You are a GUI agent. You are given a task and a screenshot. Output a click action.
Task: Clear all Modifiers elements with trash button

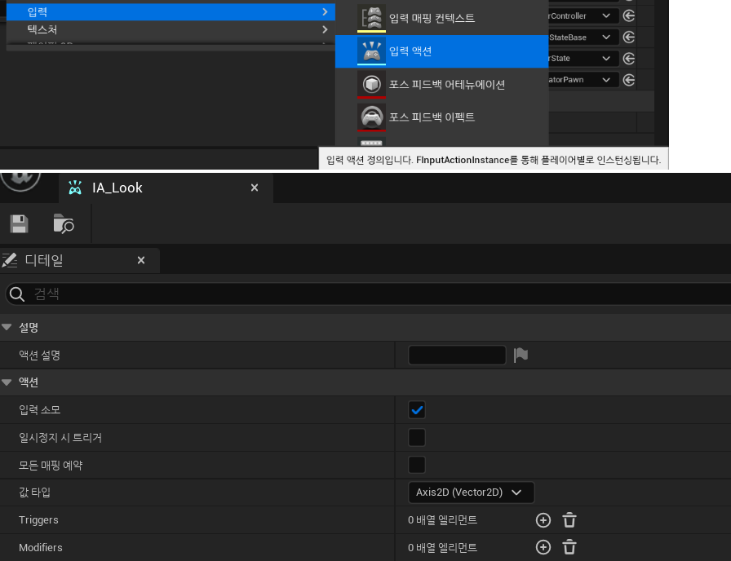[569, 547]
